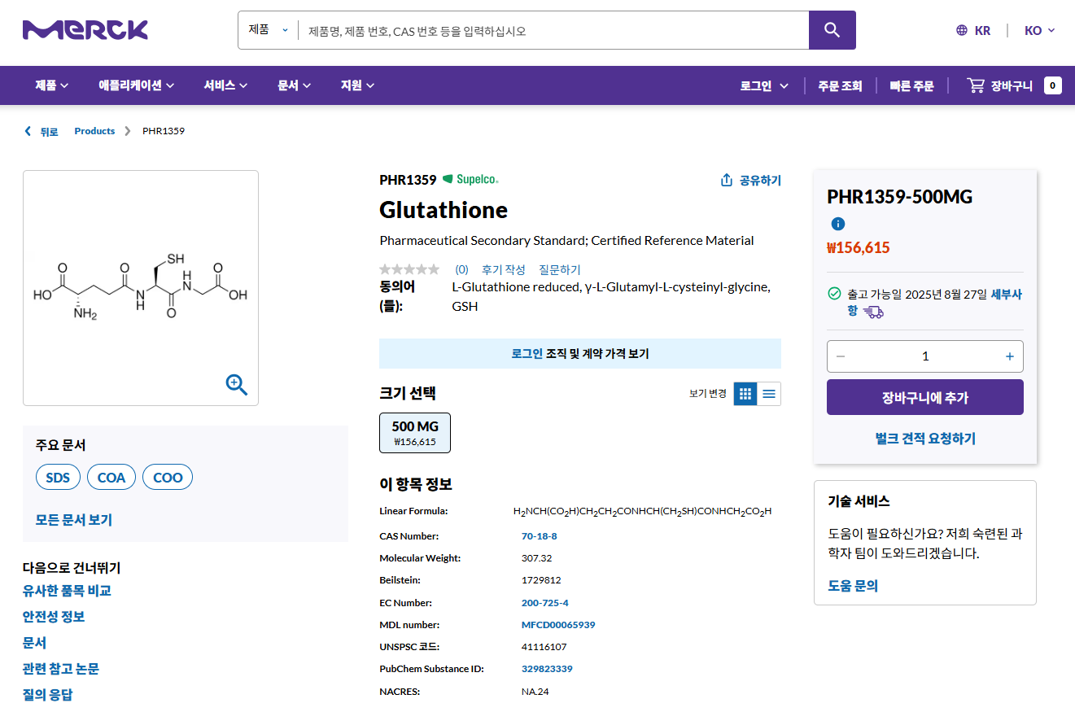This screenshot has width=1075, height=712.
Task: Open the 제품 search category dropdown
Action: (269, 30)
